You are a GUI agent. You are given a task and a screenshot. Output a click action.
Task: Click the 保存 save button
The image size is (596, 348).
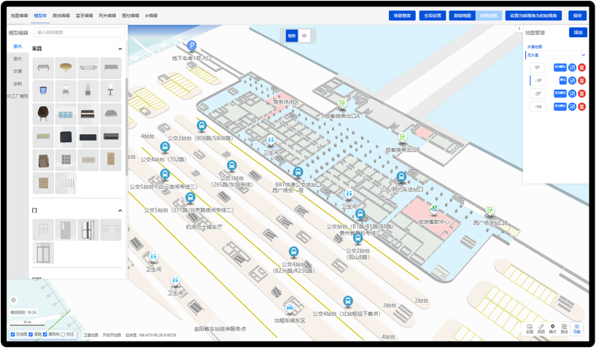pos(578,15)
